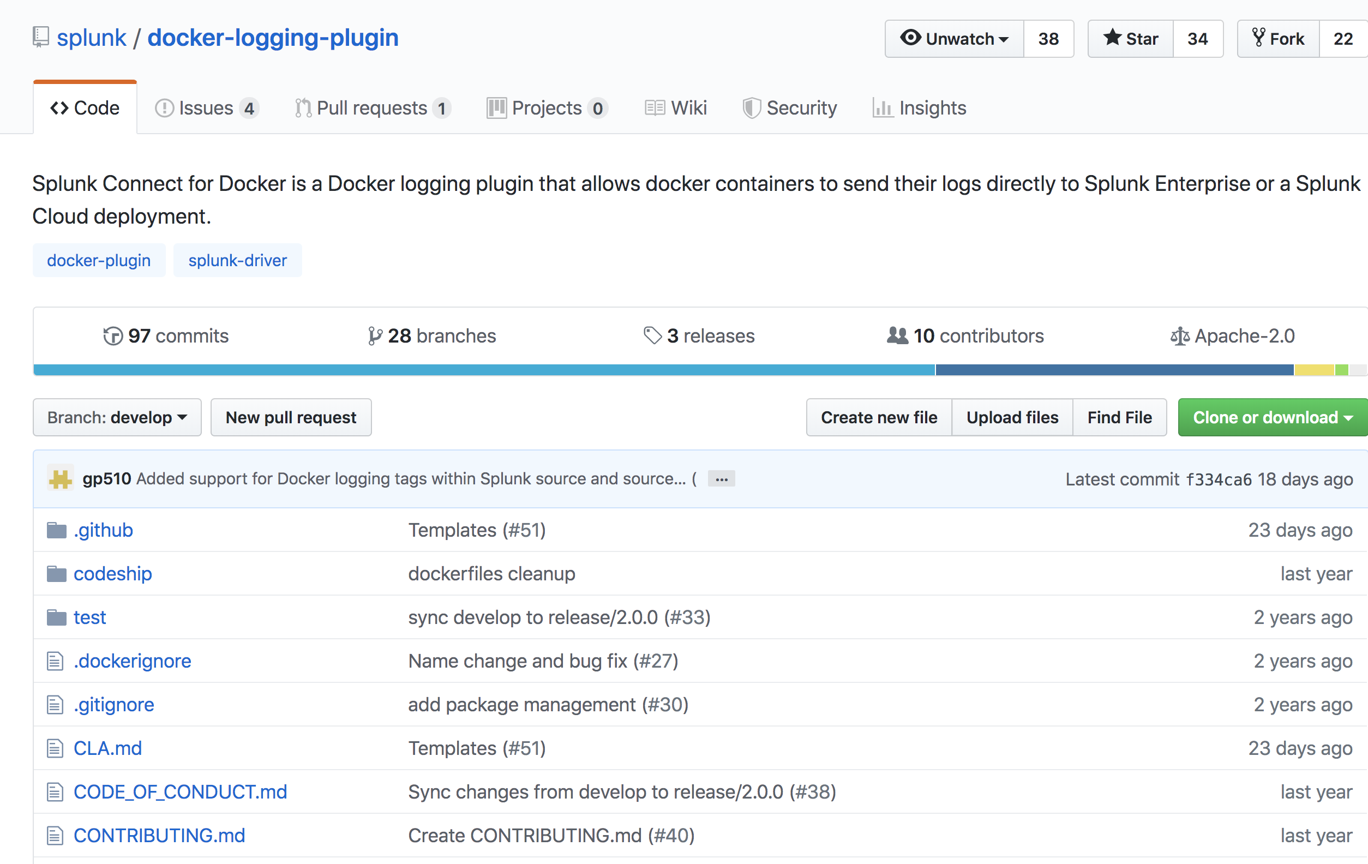Open the 'dockerfiles cleanup' commit message
Screen dimensions: 1368x864
492,574
